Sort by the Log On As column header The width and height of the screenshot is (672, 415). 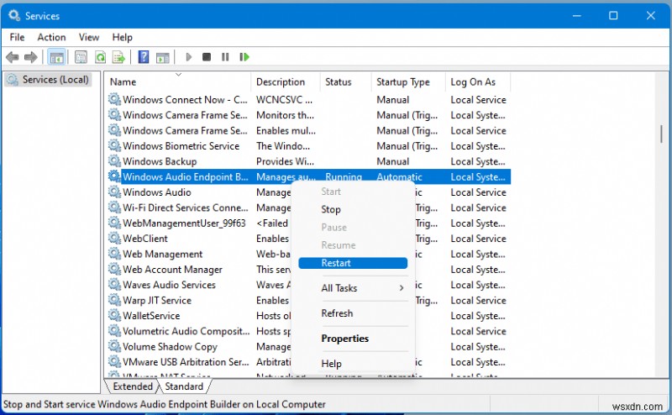tap(478, 81)
